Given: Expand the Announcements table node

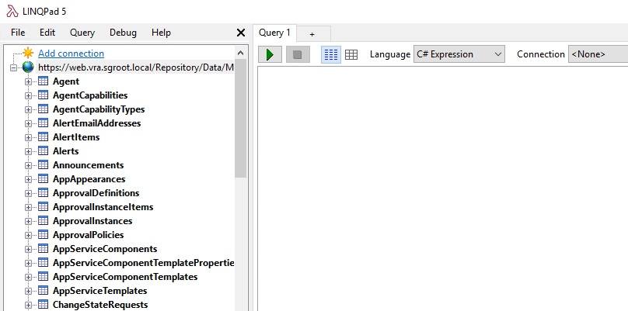Looking at the screenshot, I should pyautogui.click(x=28, y=165).
